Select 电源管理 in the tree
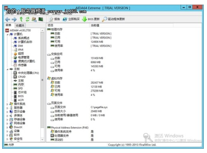This screenshot has height=153, width=207. point(22,57)
